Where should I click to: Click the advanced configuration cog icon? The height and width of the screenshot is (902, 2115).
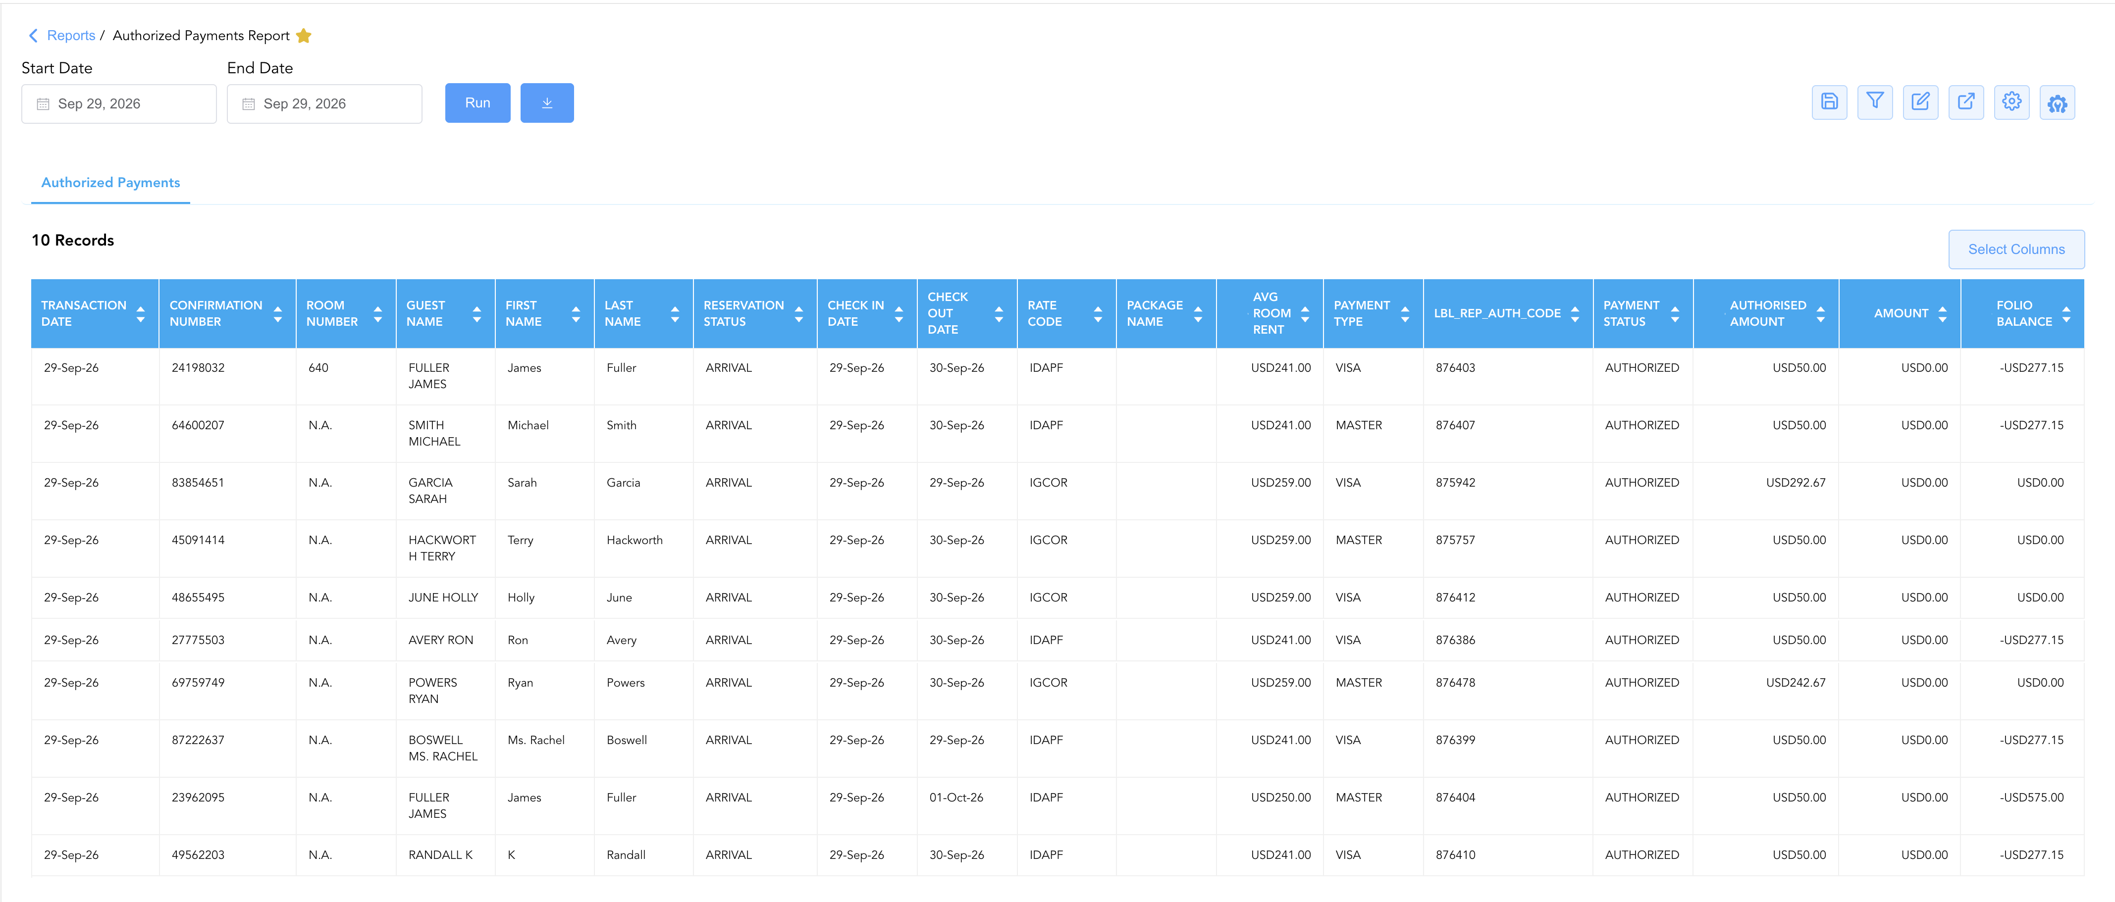pyautogui.click(x=2057, y=102)
